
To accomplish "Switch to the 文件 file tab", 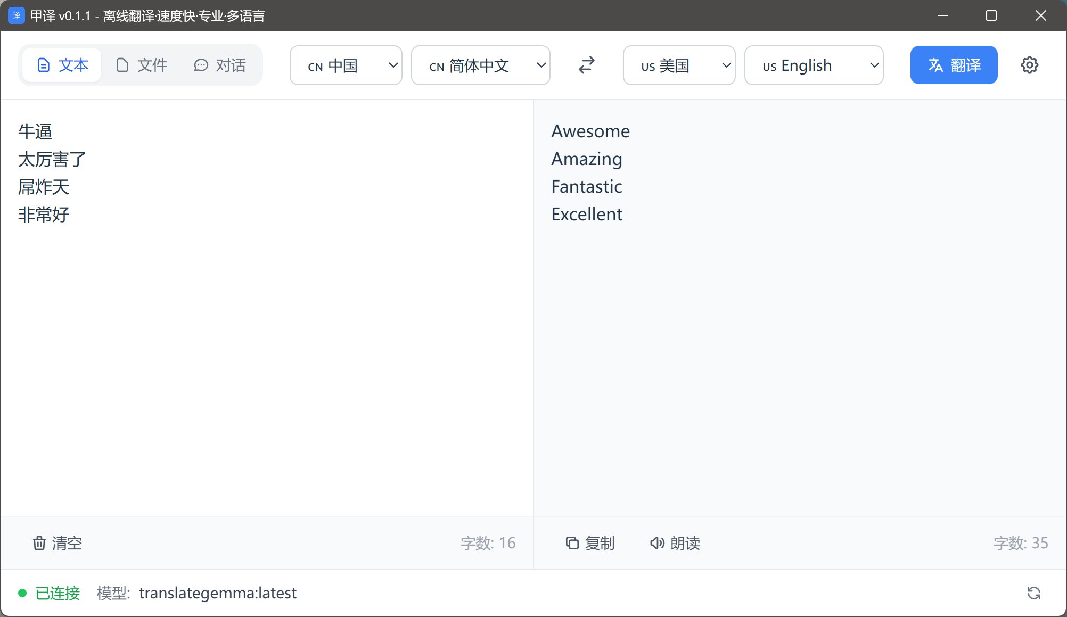I will tap(141, 65).
